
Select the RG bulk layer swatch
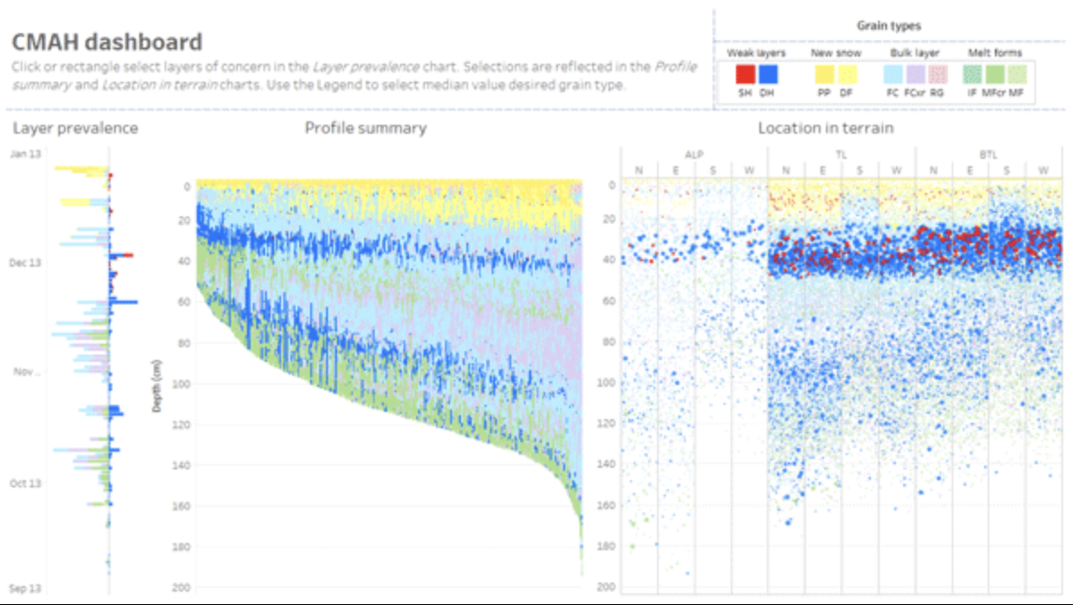pos(936,74)
